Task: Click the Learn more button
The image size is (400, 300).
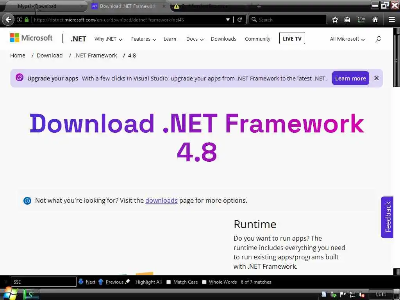Action: (350, 78)
